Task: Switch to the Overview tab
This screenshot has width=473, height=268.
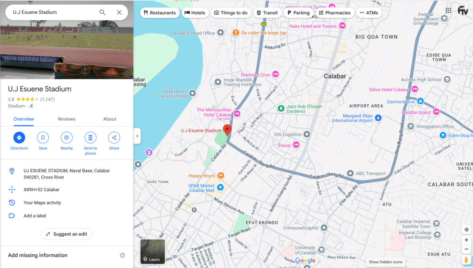Action: (24, 119)
